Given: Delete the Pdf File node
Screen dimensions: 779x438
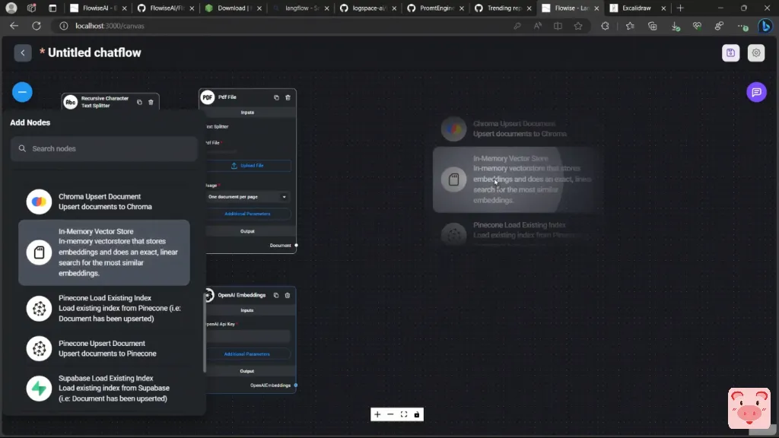Looking at the screenshot, I should 288,98.
